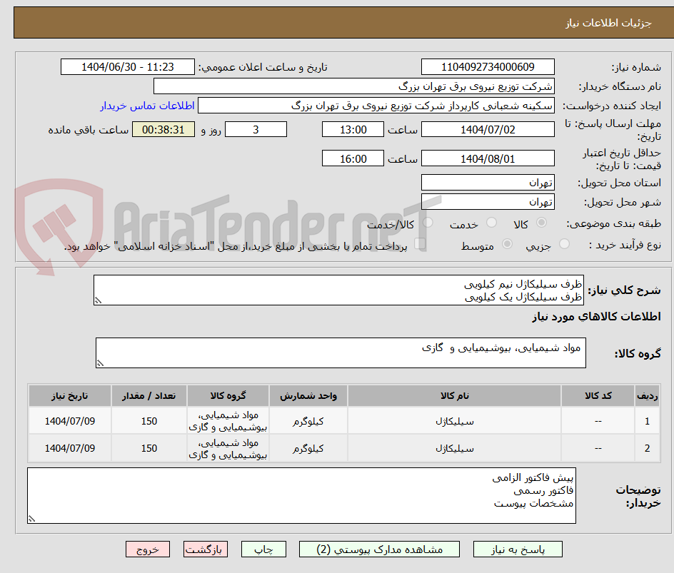This screenshot has width=674, height=573.
Task: Click the مهلت ارسال پاسخ date field
Action: (488, 128)
